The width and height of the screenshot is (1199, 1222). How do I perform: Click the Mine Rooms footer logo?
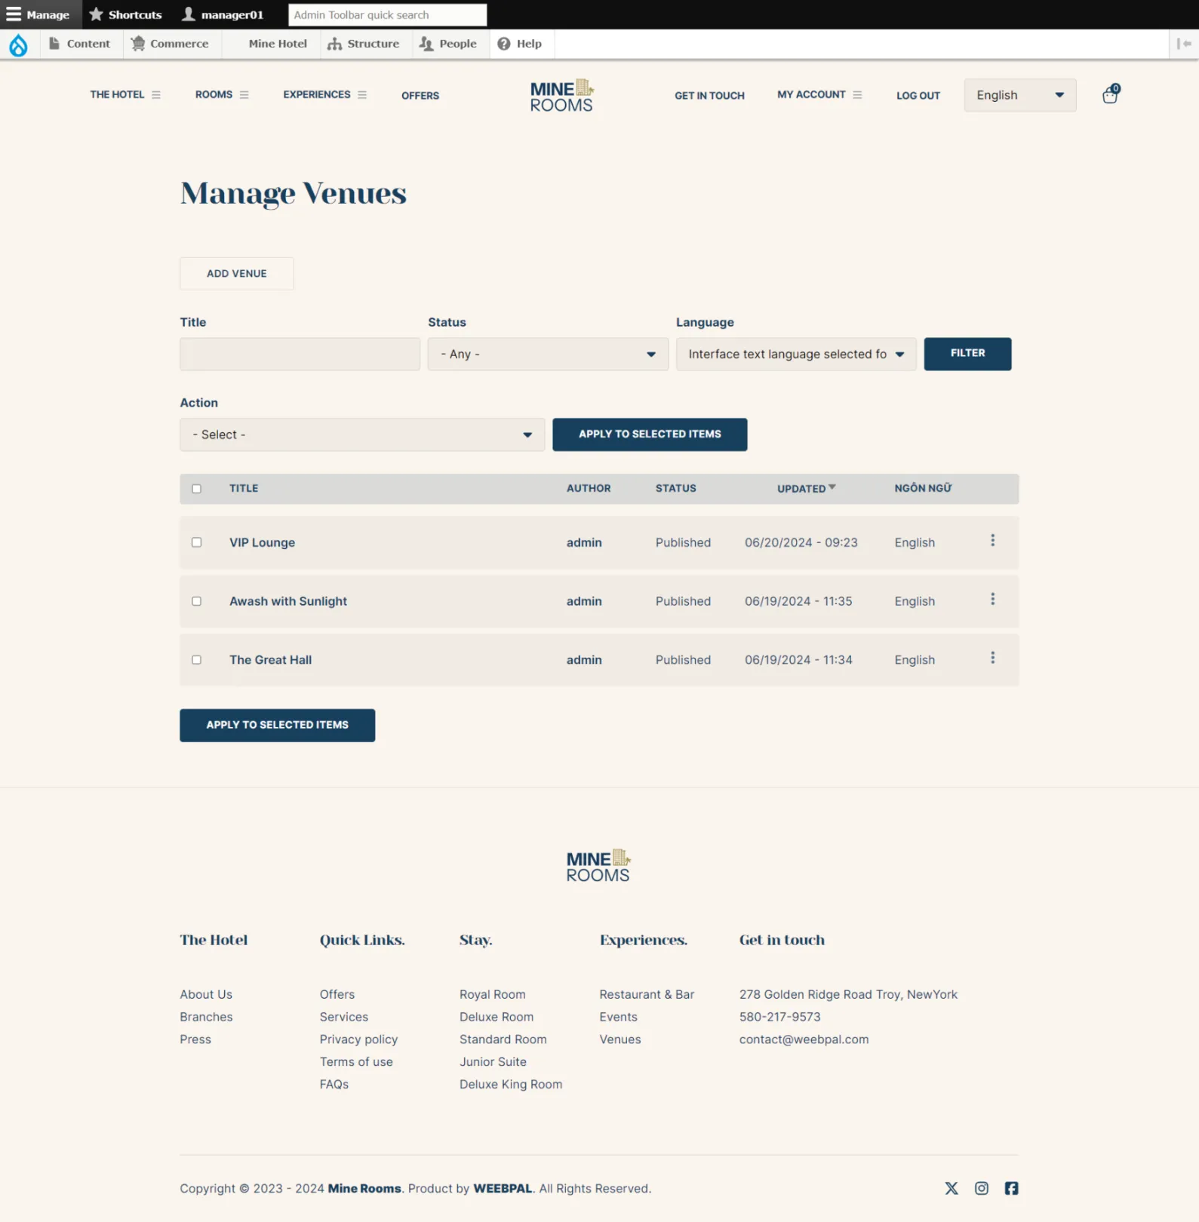click(x=598, y=866)
